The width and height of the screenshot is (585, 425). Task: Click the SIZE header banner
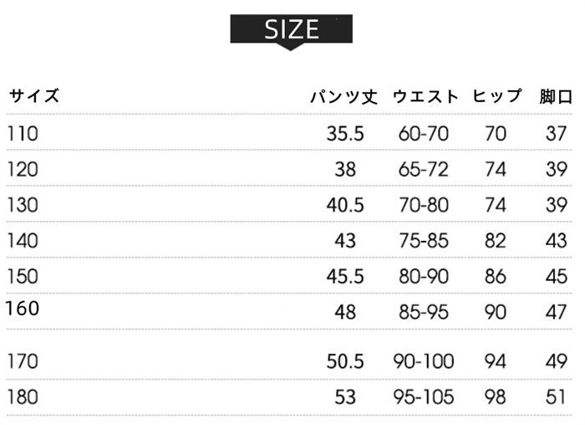(292, 30)
